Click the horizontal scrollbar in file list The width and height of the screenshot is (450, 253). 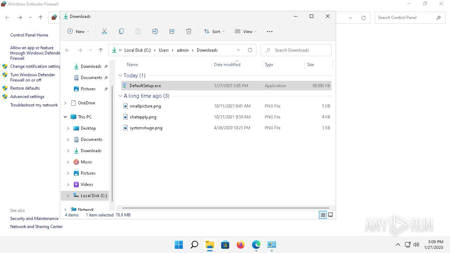point(225,208)
